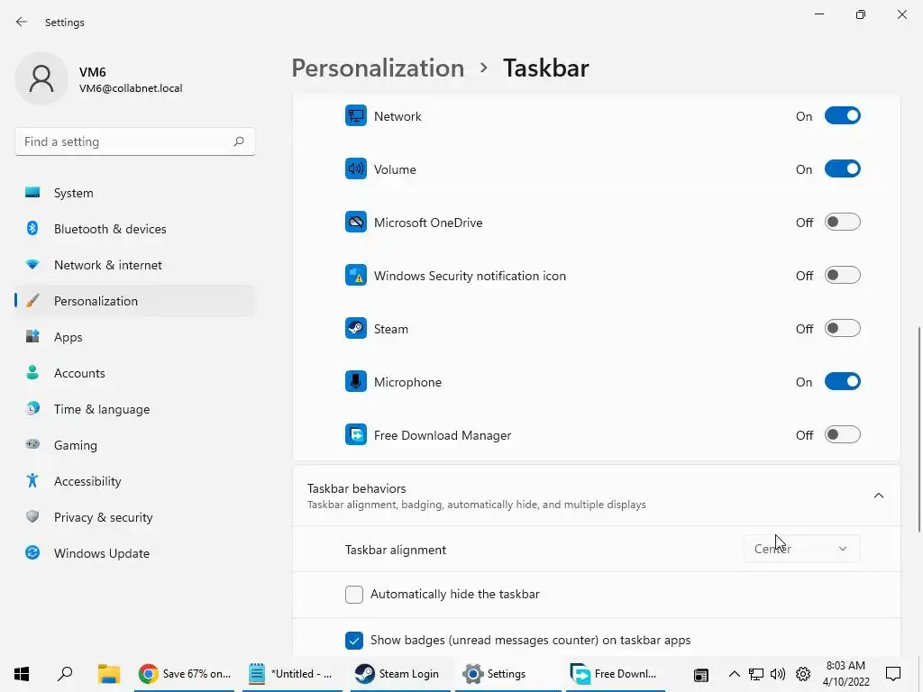Image resolution: width=923 pixels, height=692 pixels.
Task: Select the Personalization category
Action: 135,301
